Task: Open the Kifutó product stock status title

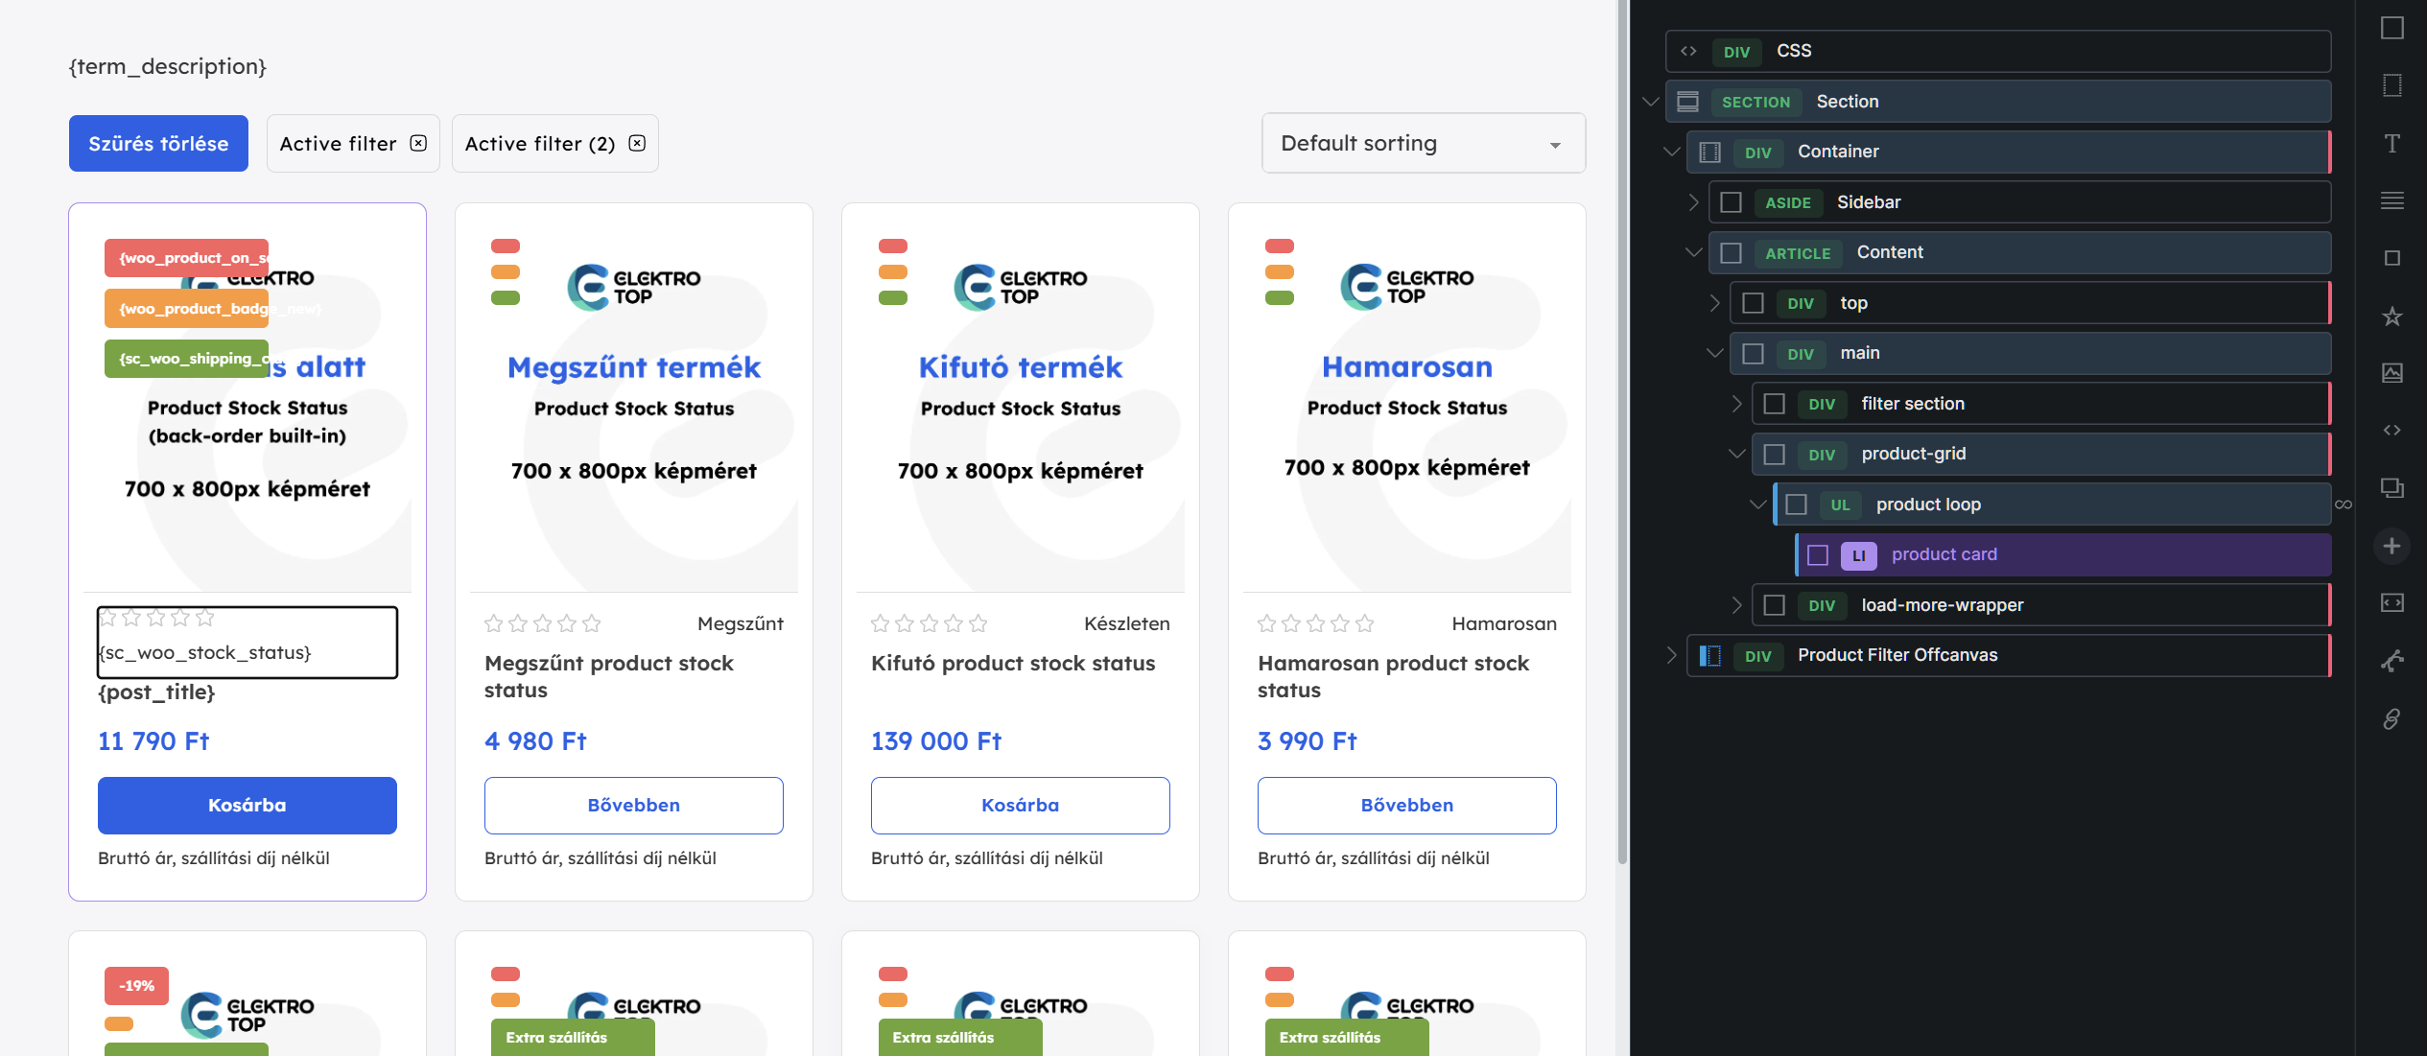Action: click(x=1013, y=664)
